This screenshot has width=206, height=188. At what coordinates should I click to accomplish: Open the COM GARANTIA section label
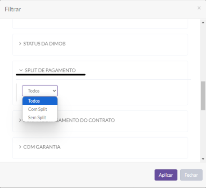click(42, 147)
